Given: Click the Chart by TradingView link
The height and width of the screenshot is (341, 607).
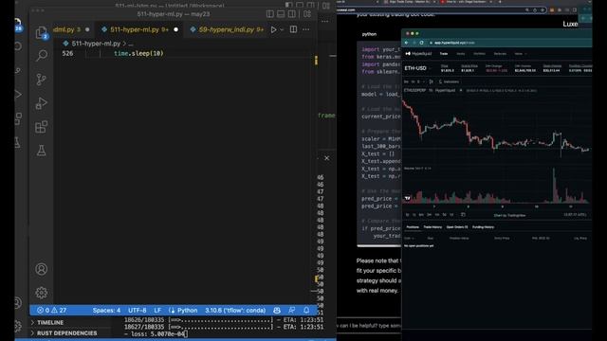Looking at the screenshot, I should point(509,215).
